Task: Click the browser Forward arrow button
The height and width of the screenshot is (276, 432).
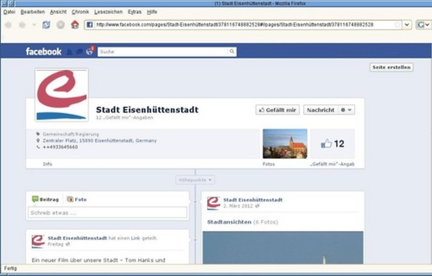Action: click(x=22, y=25)
